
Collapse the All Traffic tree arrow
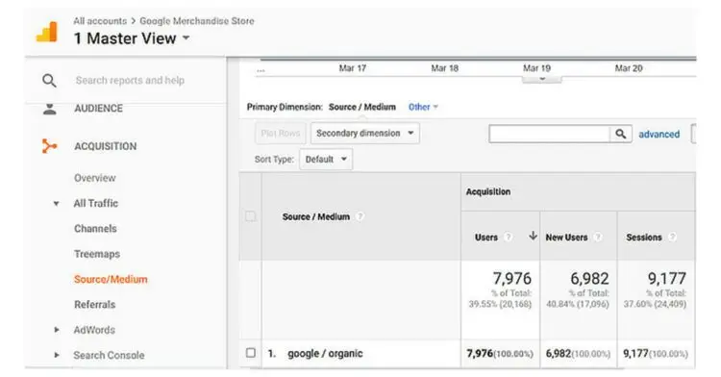coord(56,203)
